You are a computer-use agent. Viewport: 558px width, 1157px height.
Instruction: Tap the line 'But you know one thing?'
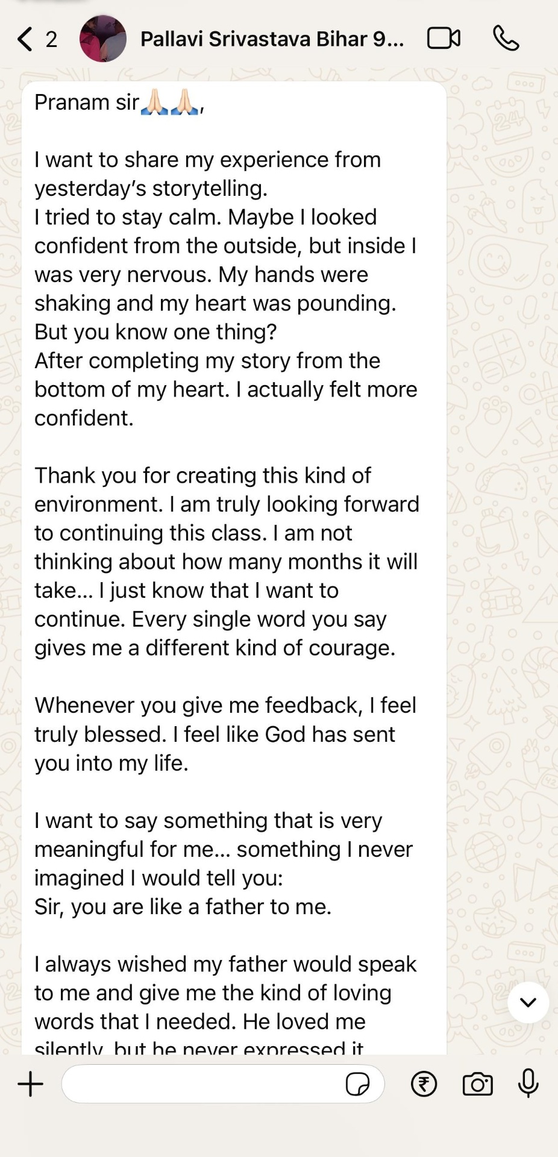tap(155, 332)
